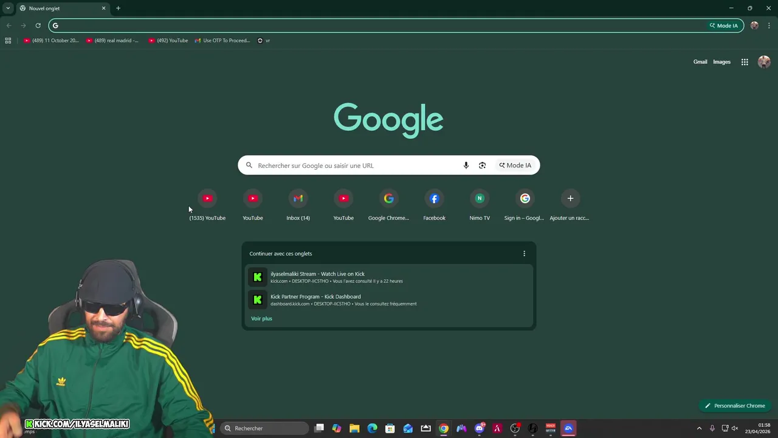Image resolution: width=778 pixels, height=438 pixels.
Task: Open Task View in the taskbar
Action: [x=319, y=428]
